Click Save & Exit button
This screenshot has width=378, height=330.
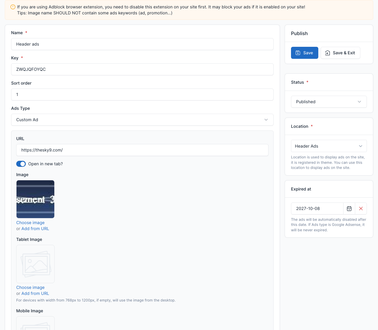[340, 53]
